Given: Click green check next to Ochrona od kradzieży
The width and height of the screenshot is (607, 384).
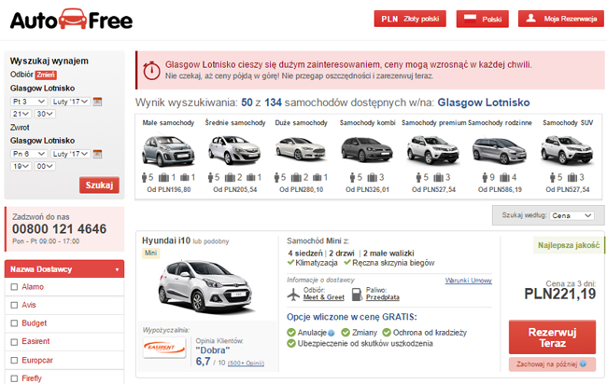Looking at the screenshot, I should click(387, 332).
